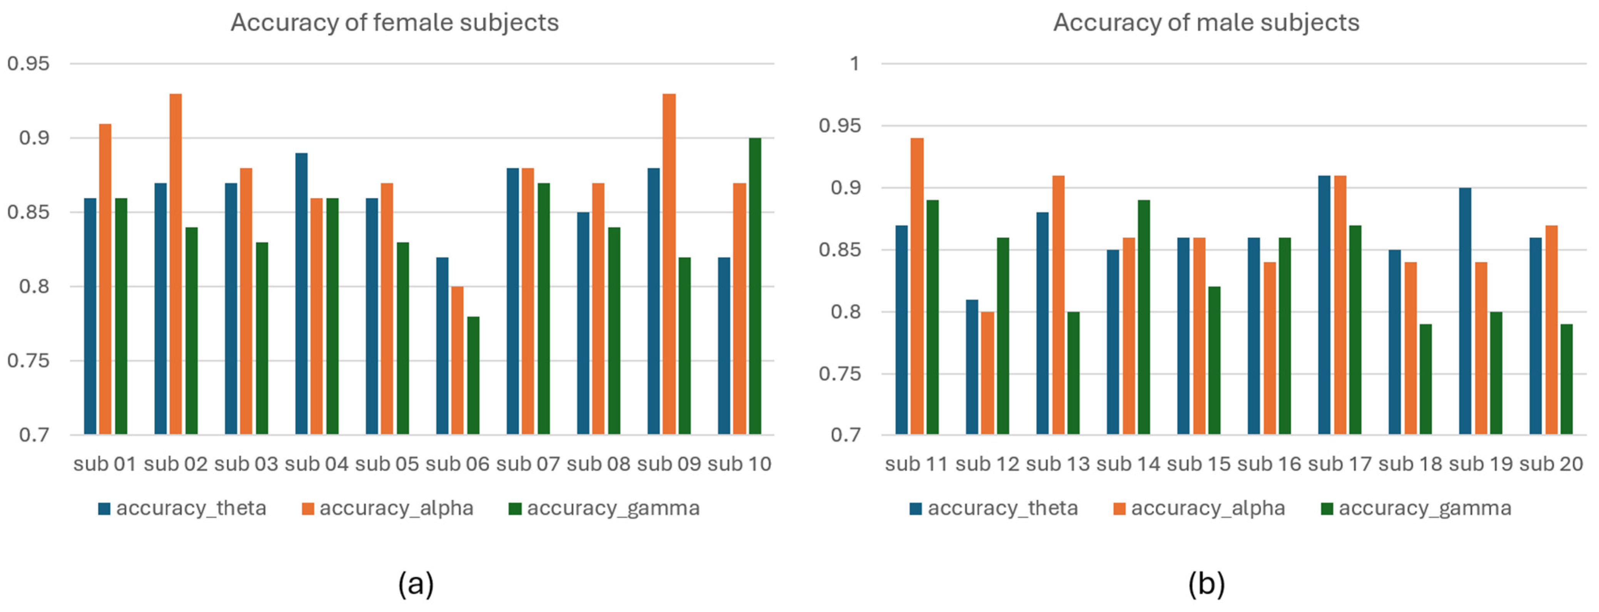Click the green accuracy_gamma legend swatch in the male chart
Viewport: 1599px width, 612px height.
click(1327, 509)
